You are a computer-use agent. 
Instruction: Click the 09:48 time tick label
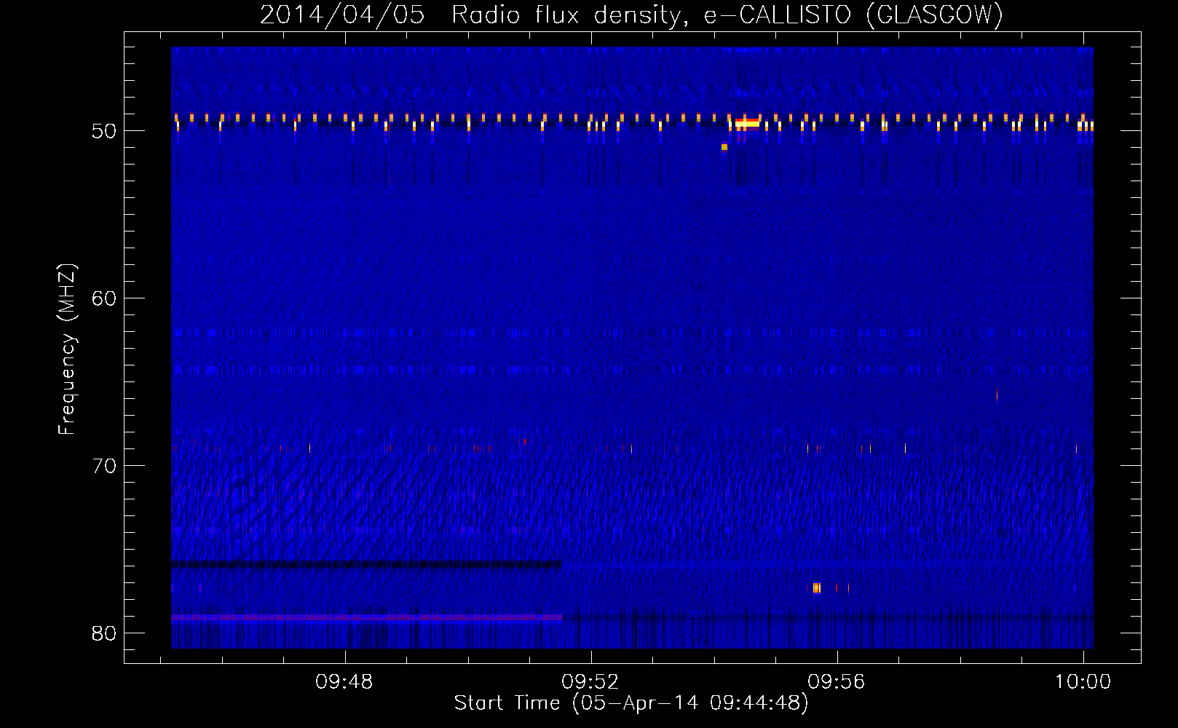(344, 682)
